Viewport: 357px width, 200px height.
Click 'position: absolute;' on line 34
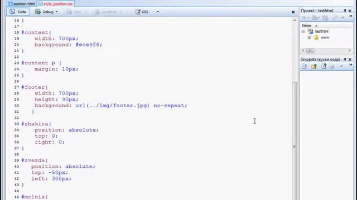(x=67, y=130)
